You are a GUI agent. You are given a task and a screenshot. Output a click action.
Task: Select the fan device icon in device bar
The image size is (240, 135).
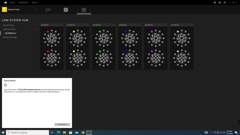[66, 10]
